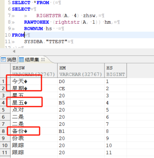Click the ZHSW cell containing 今天
The image size is (154, 158).
click(x=34, y=82)
